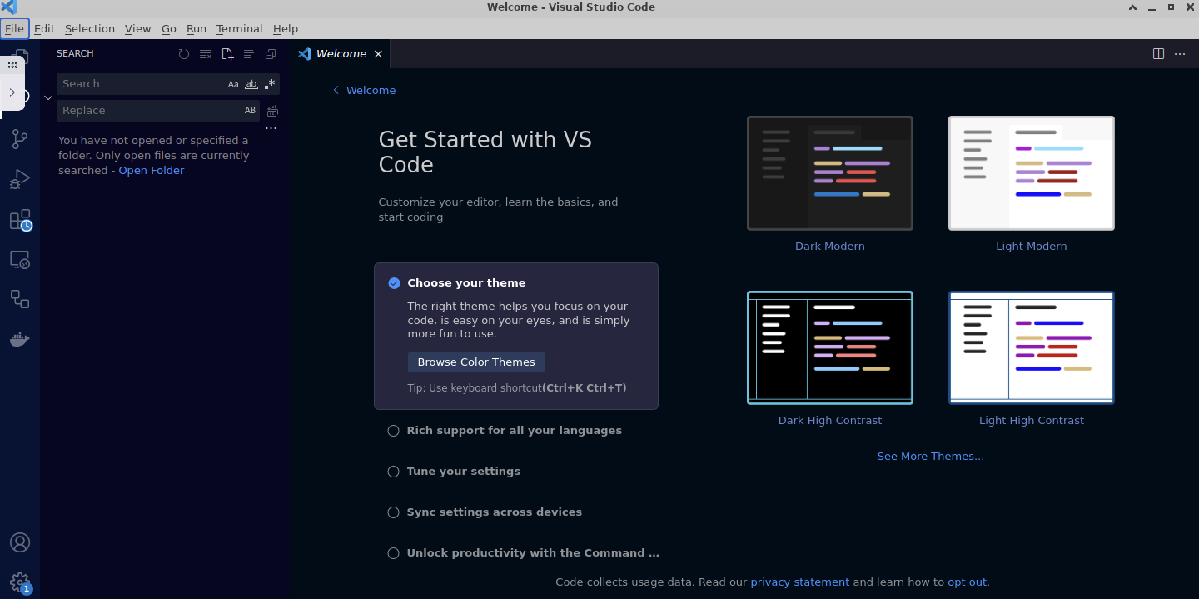Open the Run and Debug view

(x=20, y=179)
